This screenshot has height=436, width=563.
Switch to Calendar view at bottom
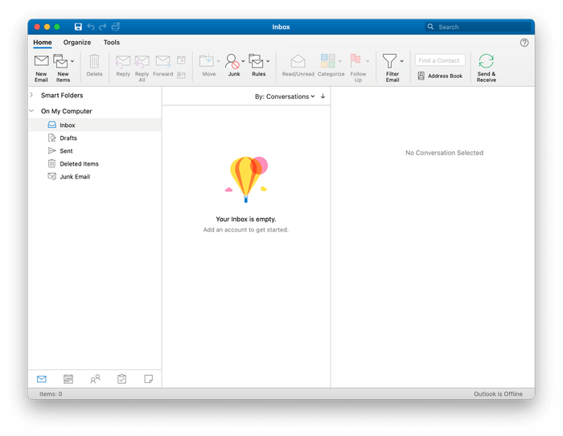click(x=68, y=379)
